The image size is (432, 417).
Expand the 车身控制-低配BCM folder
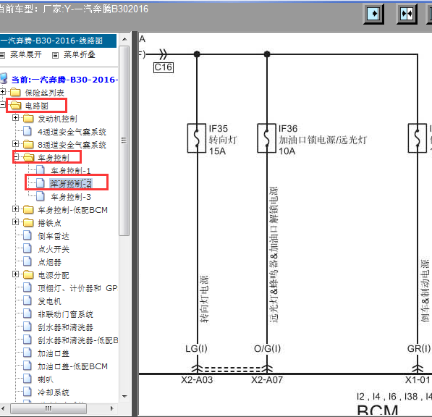pyautogui.click(x=15, y=209)
